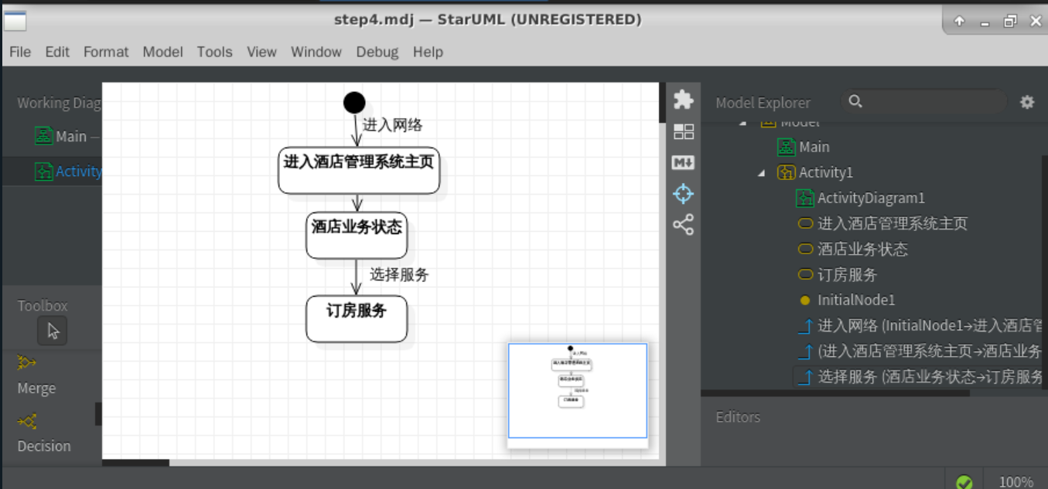Select Main entry in Model Explorer
The image size is (1048, 489).
tap(814, 147)
